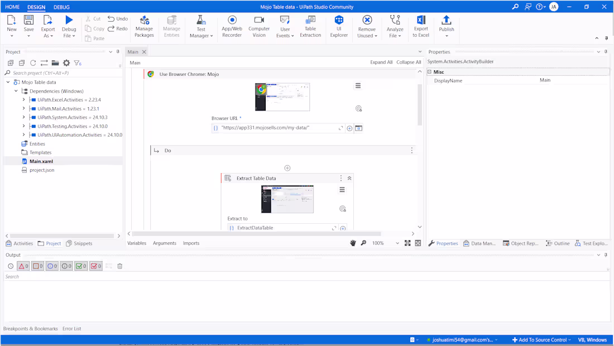
Task: Toggle timestamps clock icon in Output
Action: click(10, 266)
